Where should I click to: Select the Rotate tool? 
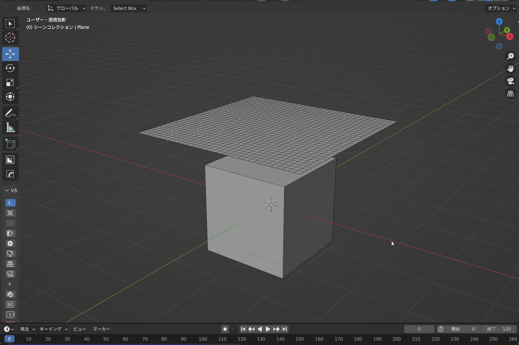(x=10, y=68)
